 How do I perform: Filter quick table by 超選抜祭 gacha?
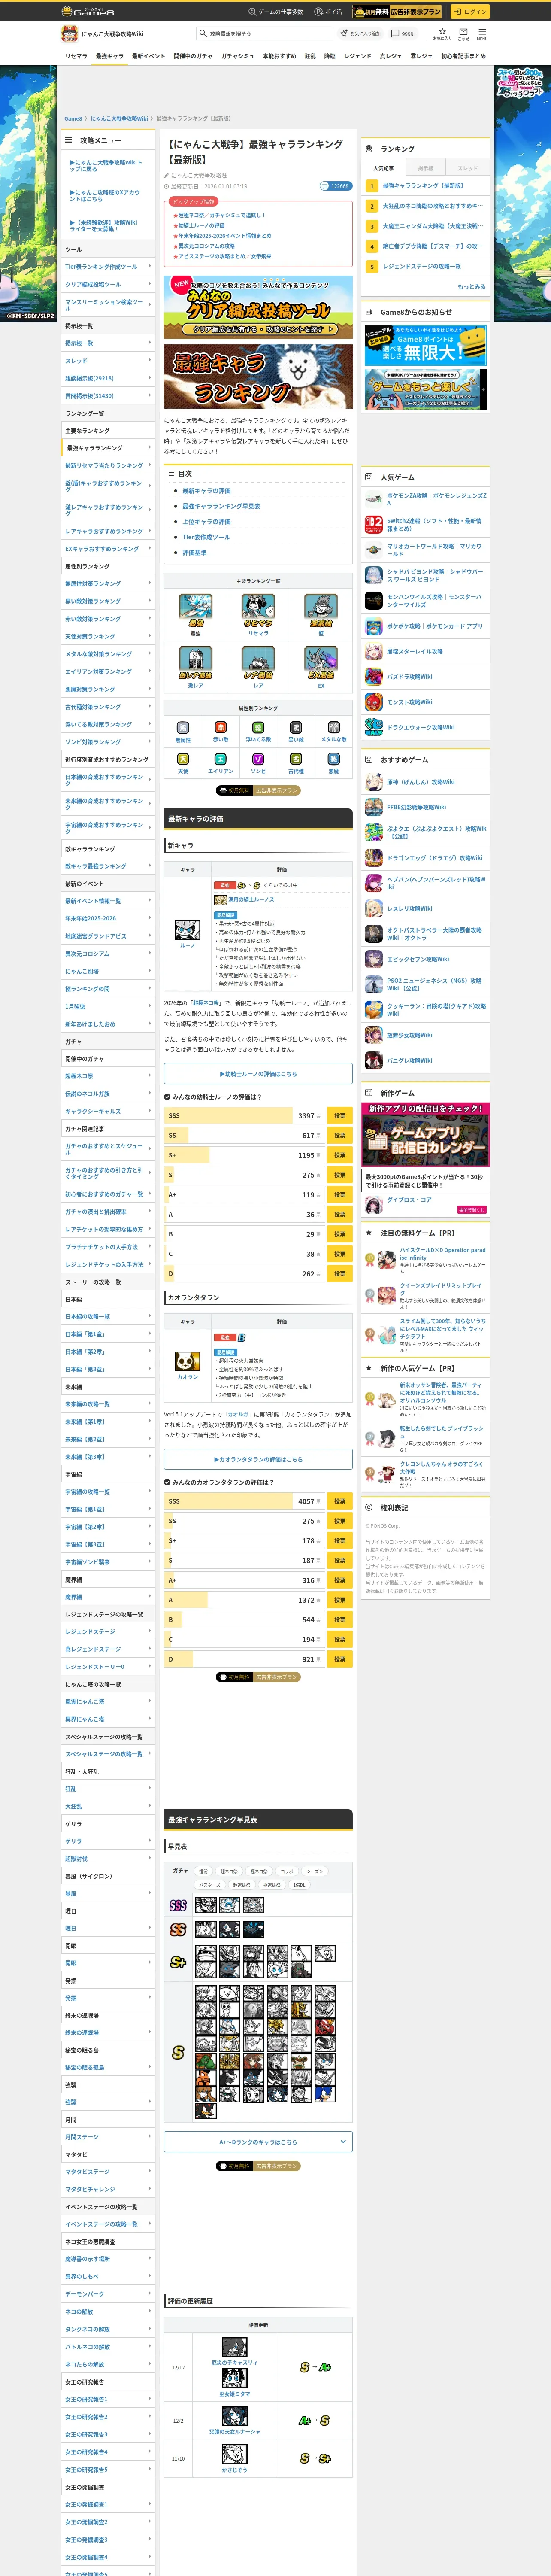(242, 1885)
